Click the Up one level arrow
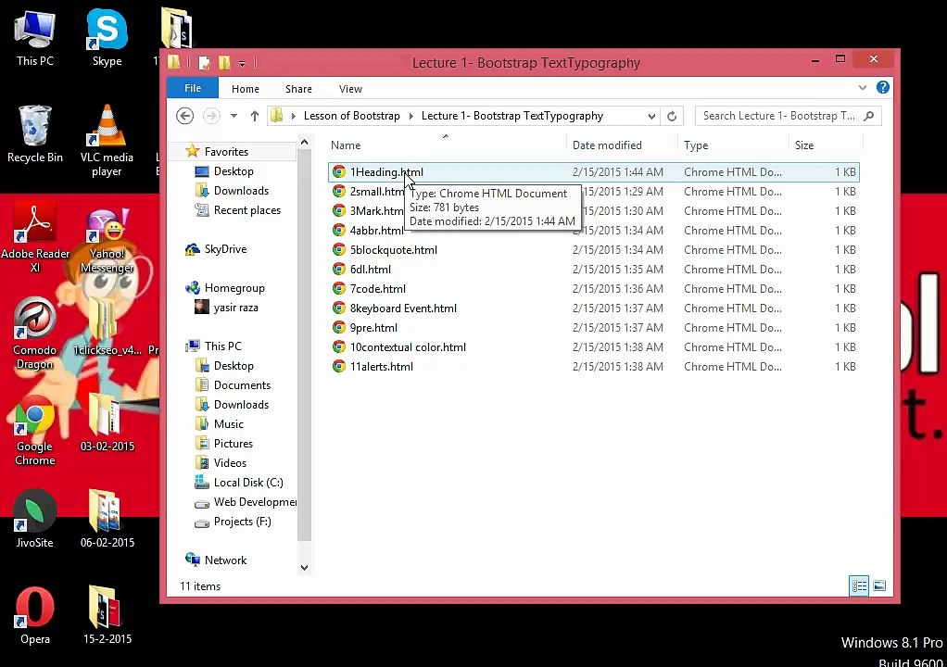The height and width of the screenshot is (667, 947). click(x=254, y=116)
